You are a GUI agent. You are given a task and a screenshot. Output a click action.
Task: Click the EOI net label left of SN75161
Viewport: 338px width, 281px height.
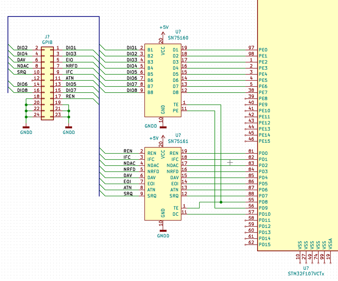[x=127, y=182]
